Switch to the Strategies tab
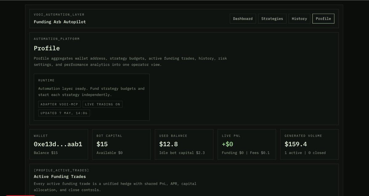369x196 pixels. 272,18
